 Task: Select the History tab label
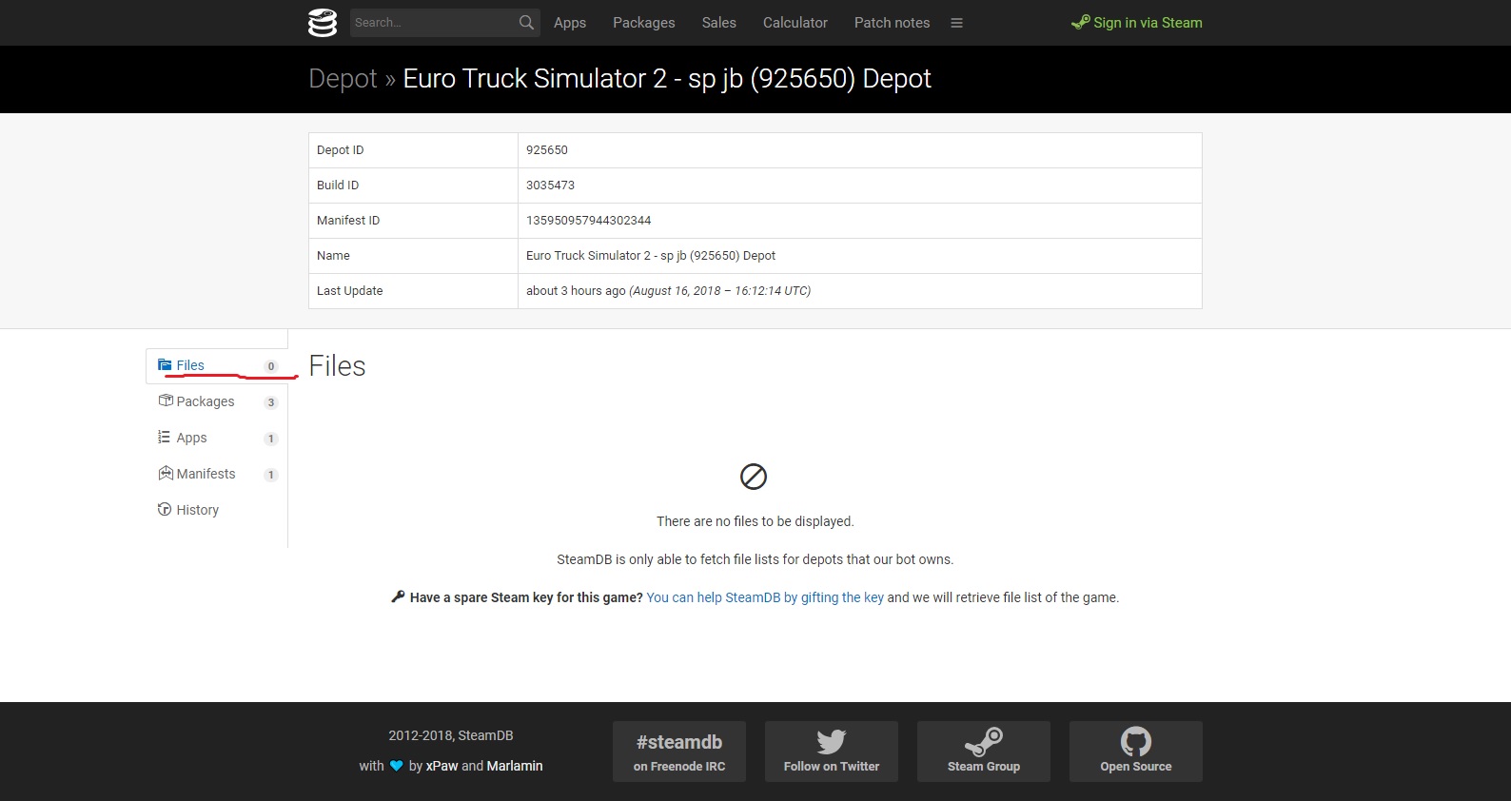[x=198, y=510]
